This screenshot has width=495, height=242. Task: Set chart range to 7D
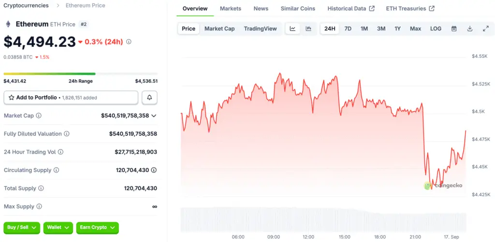point(348,28)
